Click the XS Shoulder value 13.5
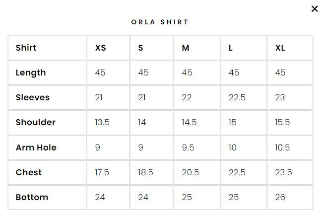 tap(102, 123)
